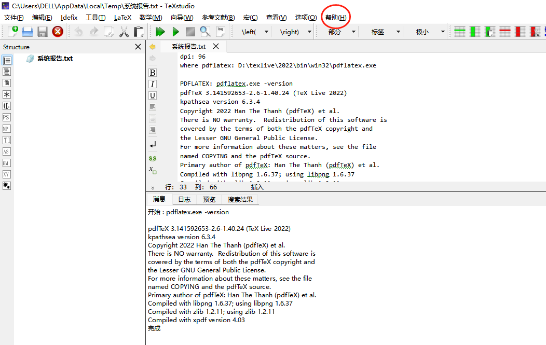
Task: Open the bookmarks sidebar icon
Action: (7, 83)
